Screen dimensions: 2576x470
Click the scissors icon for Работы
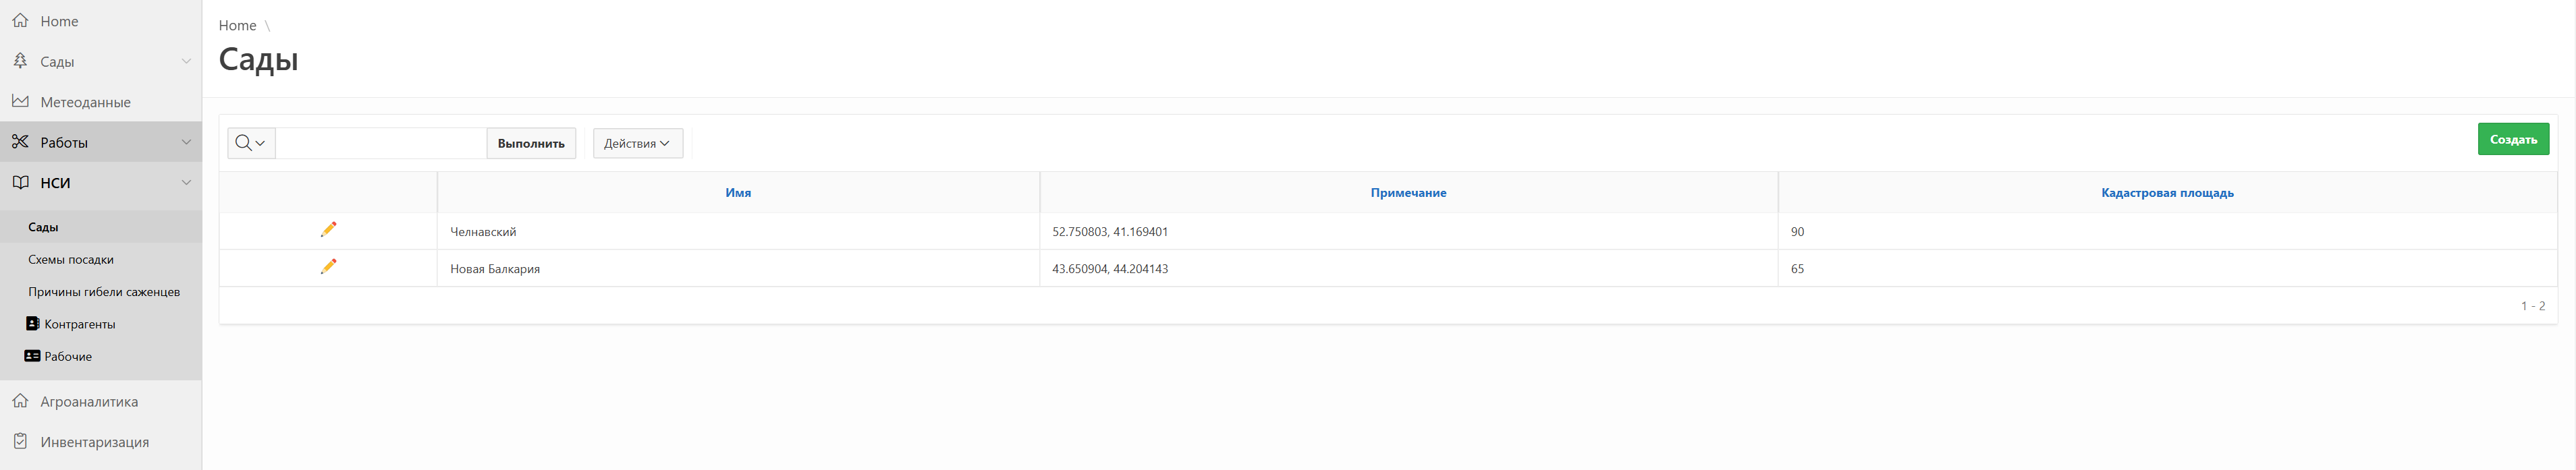click(x=20, y=142)
